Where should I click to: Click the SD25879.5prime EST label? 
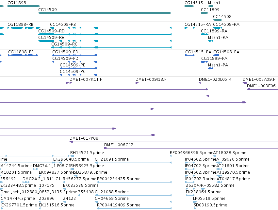[x=90, y=172]
